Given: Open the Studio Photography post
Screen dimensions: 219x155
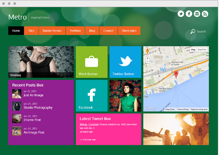Looking at the screenshot, I should point(38,108).
